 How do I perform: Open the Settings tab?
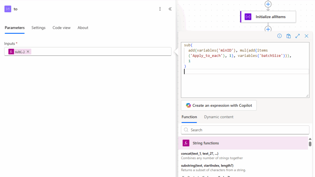(38, 28)
